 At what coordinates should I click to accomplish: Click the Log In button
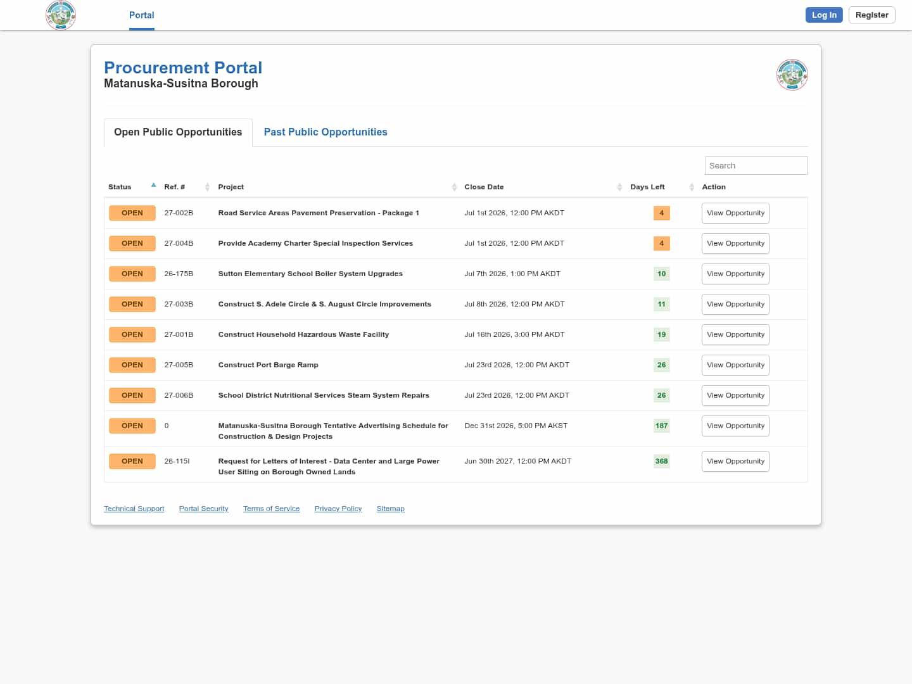coord(824,15)
